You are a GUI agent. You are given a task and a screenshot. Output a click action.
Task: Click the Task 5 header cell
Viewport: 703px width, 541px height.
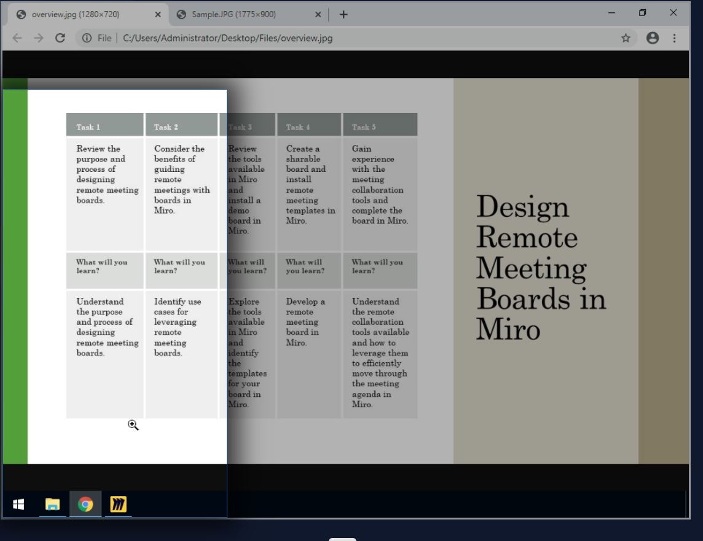click(x=380, y=125)
